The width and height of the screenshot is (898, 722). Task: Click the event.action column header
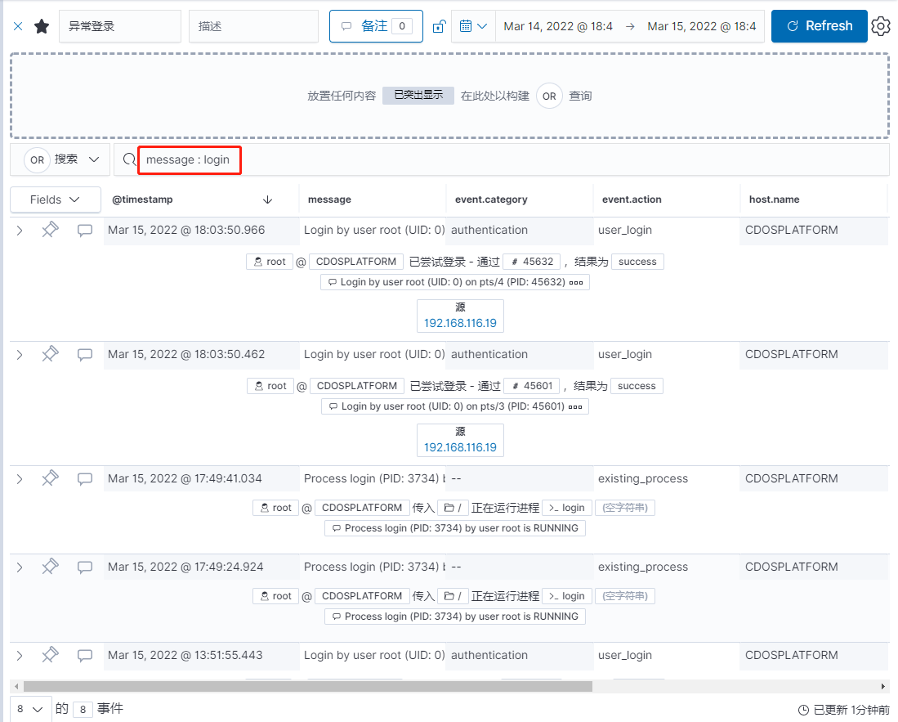pos(632,200)
